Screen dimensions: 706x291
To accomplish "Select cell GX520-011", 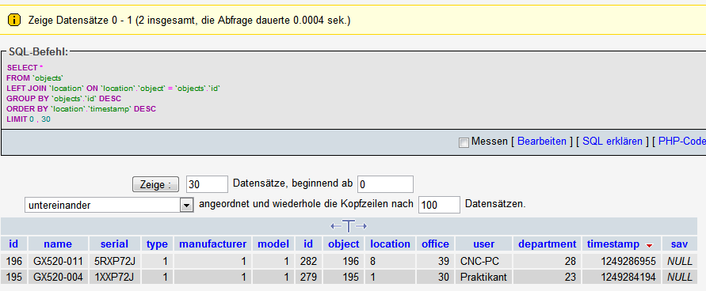I will 58,262.
